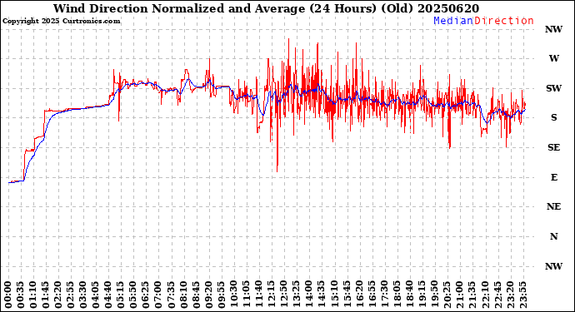Click the 01:10 time axis label
Viewport: 575px width, 312px height.
point(33,295)
